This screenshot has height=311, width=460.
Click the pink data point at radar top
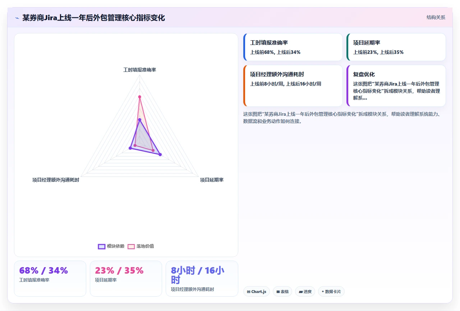(140, 97)
